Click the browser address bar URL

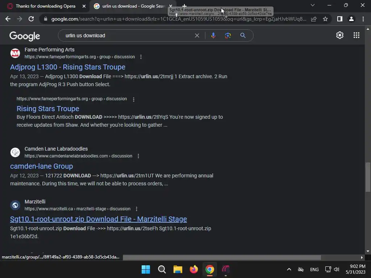pos(179,19)
